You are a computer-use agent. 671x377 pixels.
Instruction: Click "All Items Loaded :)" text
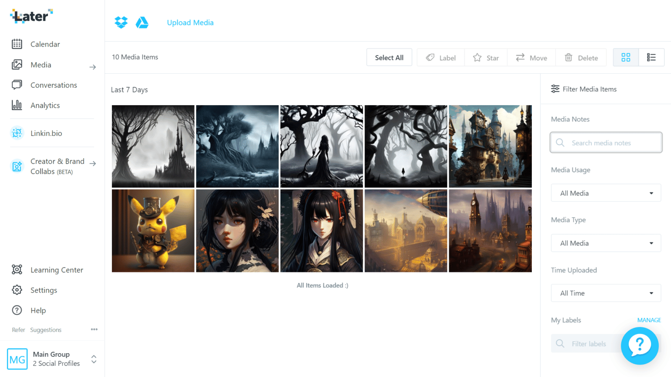click(323, 285)
